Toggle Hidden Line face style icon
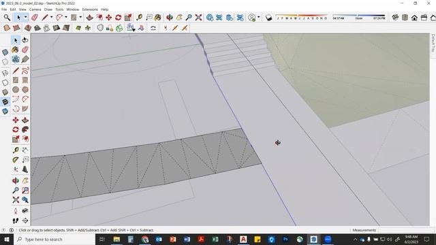This screenshot has width=436, height=245. pyautogui.click(x=5, y=83)
